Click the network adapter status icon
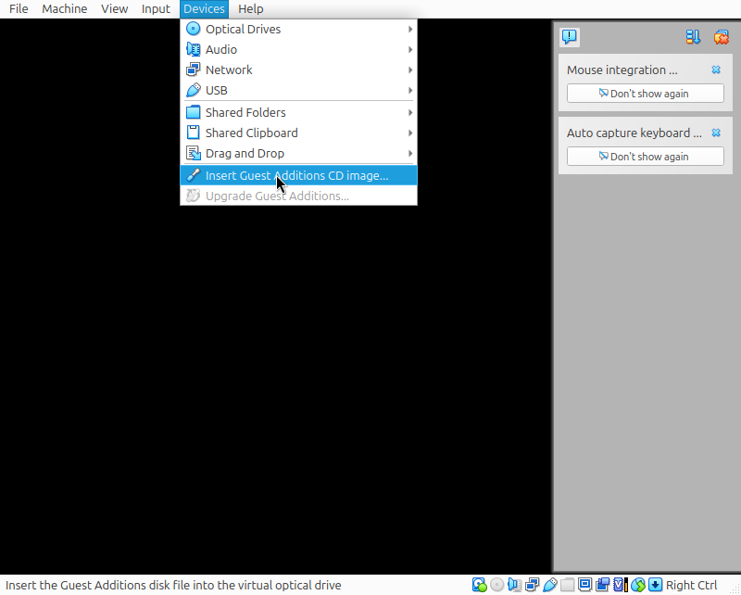Viewport: 741px width, 595px height. (x=533, y=585)
